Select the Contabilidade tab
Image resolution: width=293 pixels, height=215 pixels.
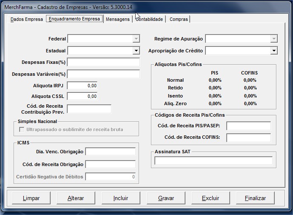[x=149, y=19]
